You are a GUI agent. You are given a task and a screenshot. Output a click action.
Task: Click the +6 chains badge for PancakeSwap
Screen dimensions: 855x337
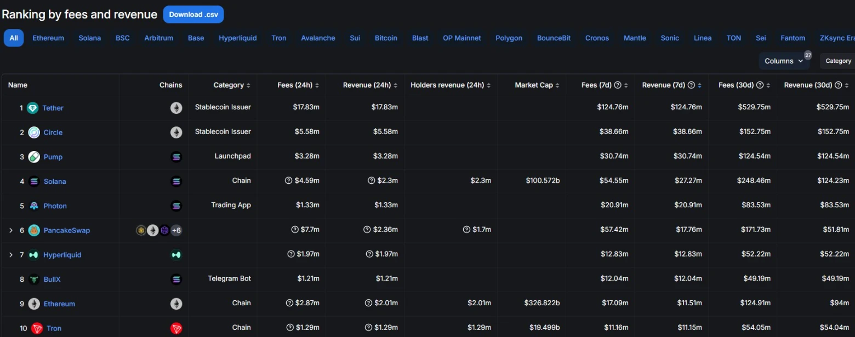(176, 230)
